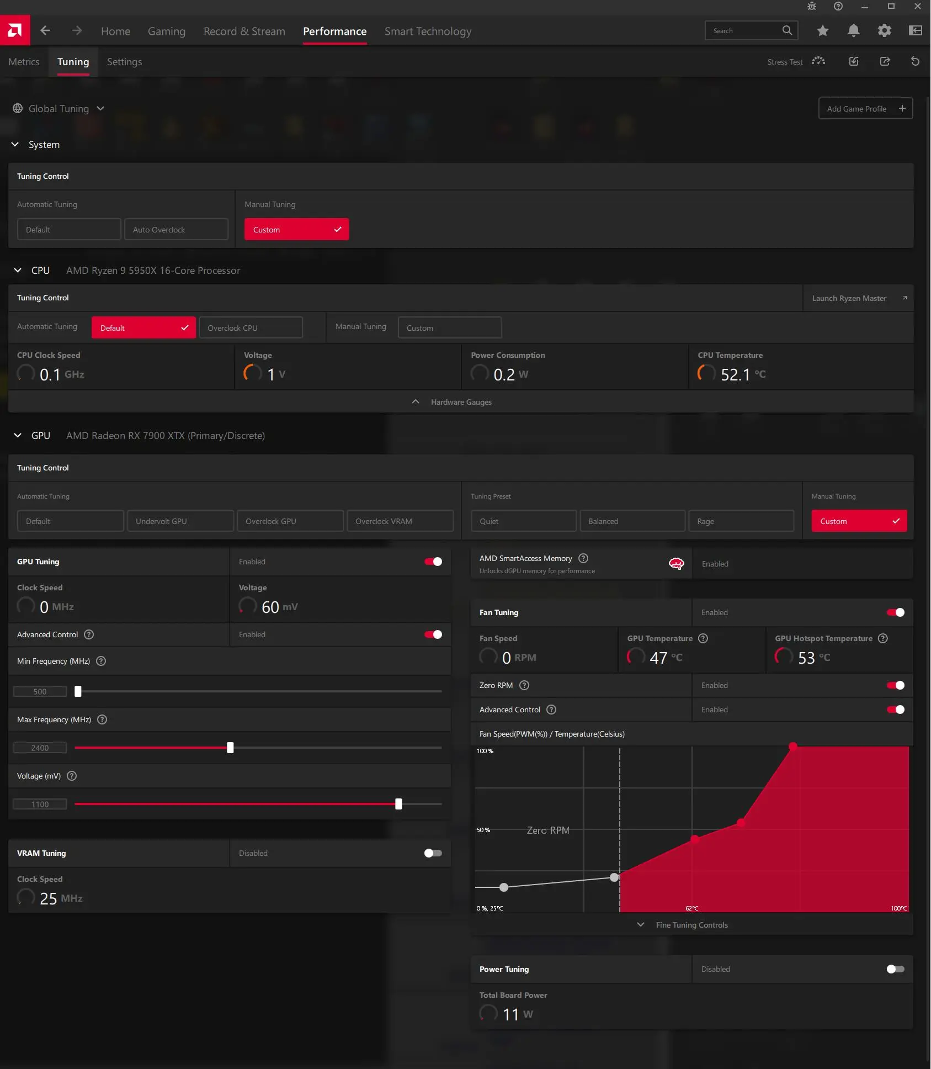Click Add Game Profile button

[x=866, y=109]
